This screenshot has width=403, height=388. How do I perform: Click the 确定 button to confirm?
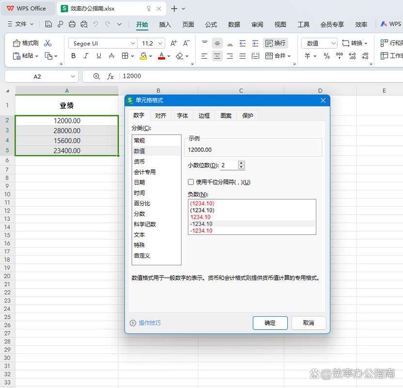coord(270,323)
